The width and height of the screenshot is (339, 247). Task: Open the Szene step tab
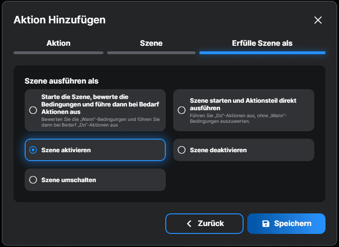click(151, 43)
